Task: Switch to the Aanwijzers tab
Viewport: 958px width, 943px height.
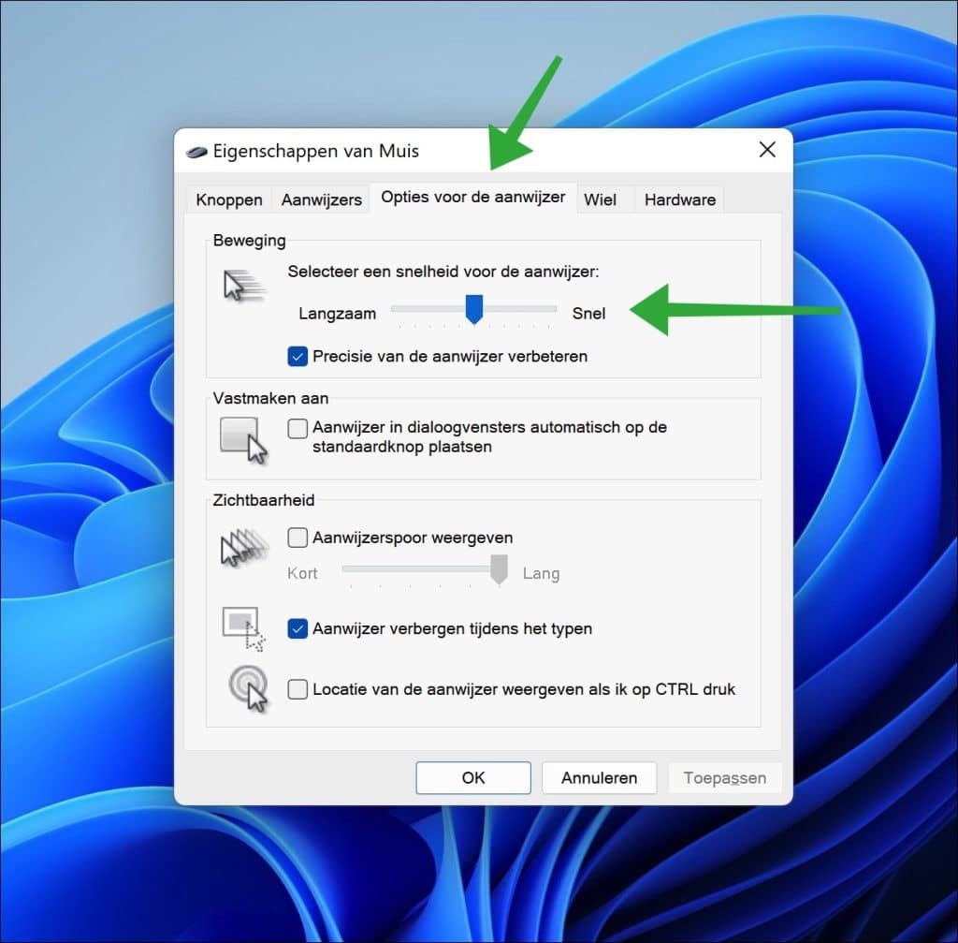Action: tap(321, 199)
